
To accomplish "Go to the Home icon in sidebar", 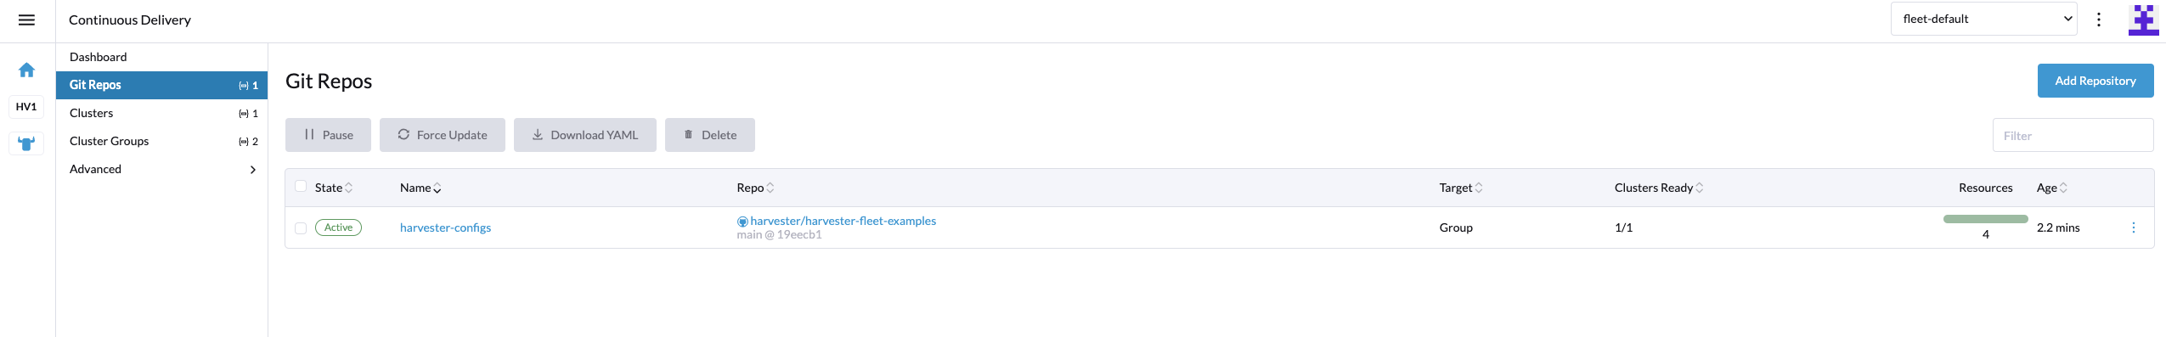I will (26, 70).
